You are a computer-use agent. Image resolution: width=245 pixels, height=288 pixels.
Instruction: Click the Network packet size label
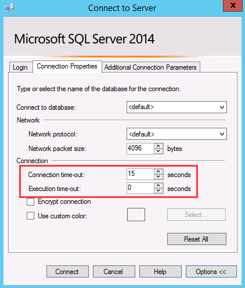tap(57, 149)
